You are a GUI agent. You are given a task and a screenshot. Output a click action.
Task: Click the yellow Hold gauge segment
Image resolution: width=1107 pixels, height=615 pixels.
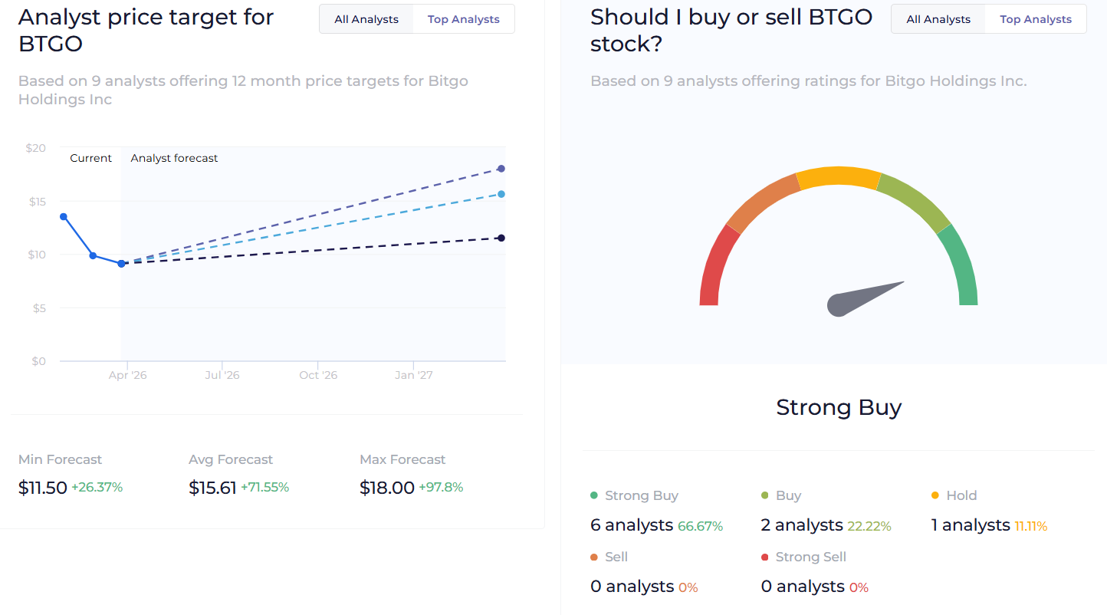tap(839, 176)
